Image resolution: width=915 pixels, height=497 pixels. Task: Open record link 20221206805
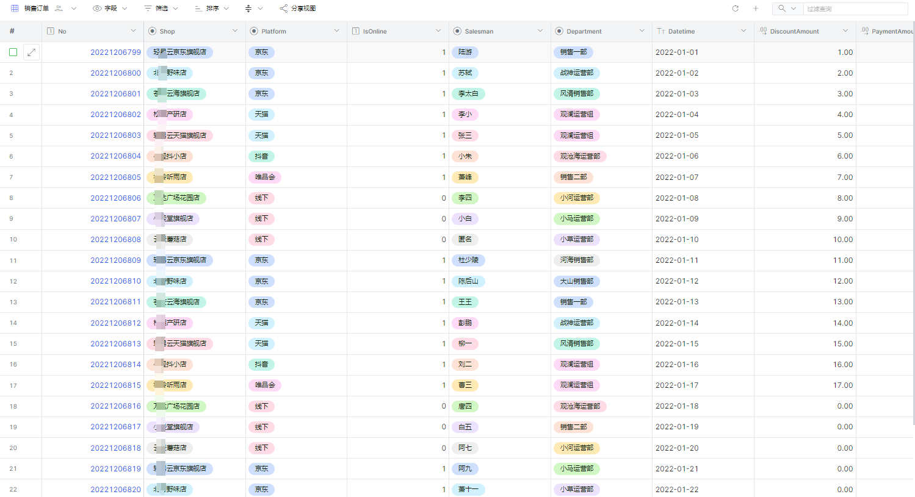[x=115, y=177]
